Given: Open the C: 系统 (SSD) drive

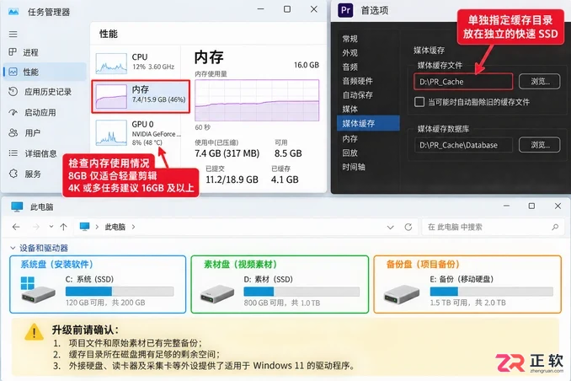Looking at the screenshot, I should 98,284.
